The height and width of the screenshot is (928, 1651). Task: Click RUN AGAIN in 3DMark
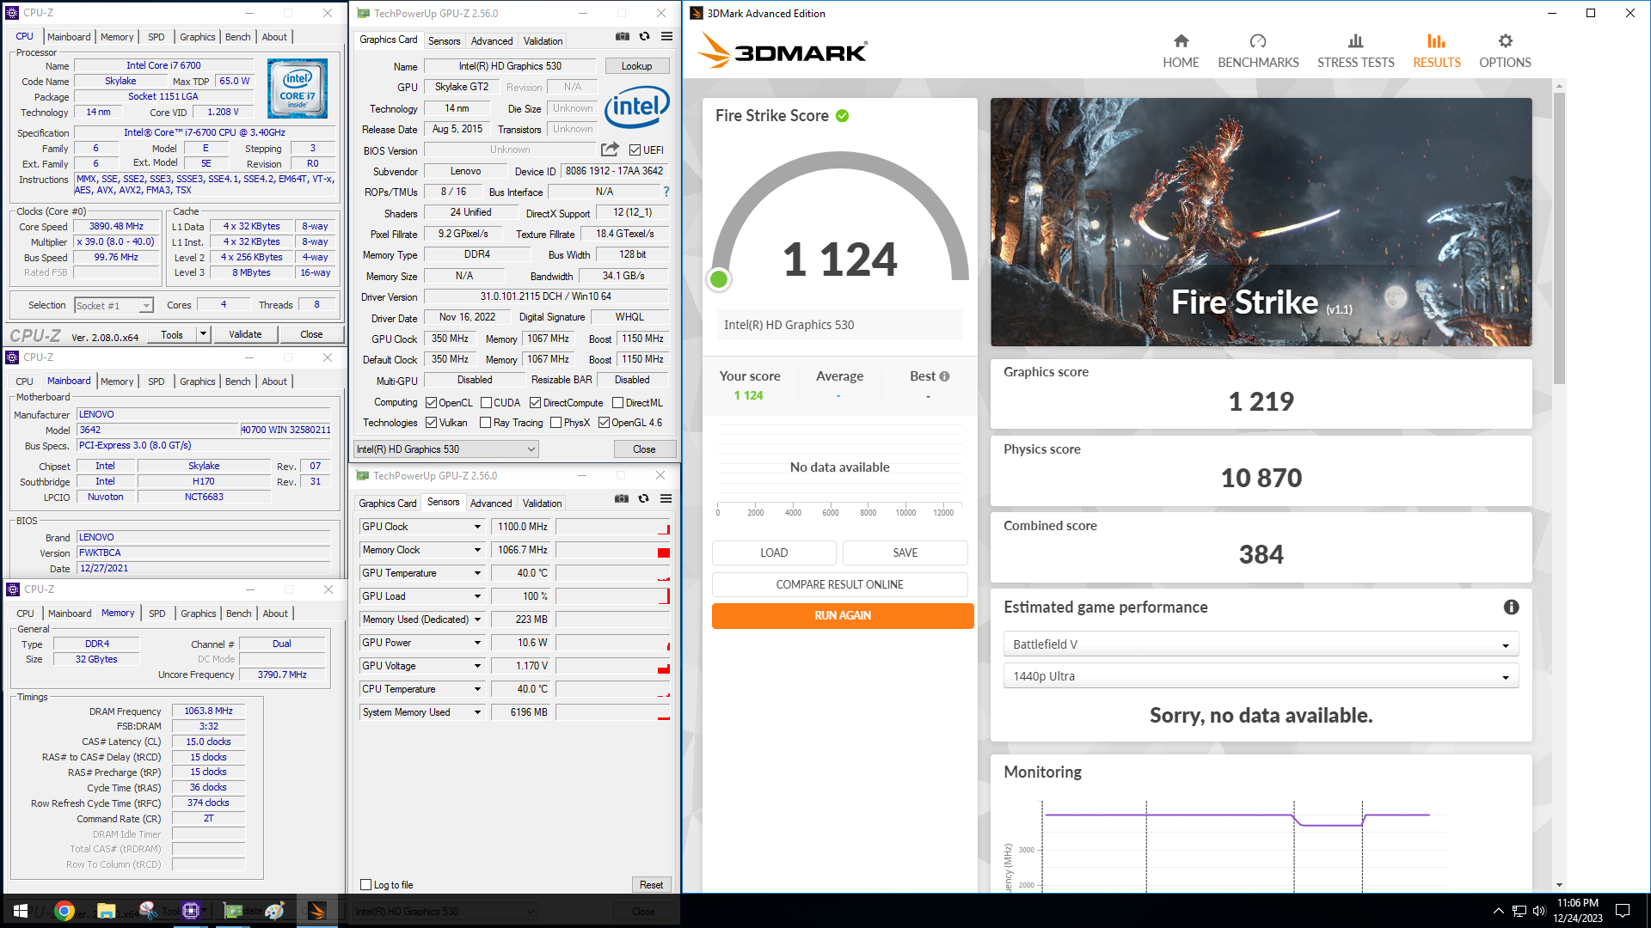[843, 615]
